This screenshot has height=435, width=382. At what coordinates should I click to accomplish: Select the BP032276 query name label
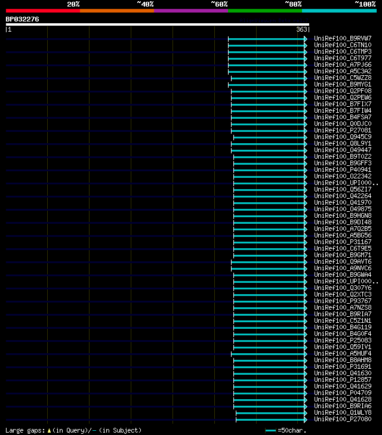tap(23, 19)
